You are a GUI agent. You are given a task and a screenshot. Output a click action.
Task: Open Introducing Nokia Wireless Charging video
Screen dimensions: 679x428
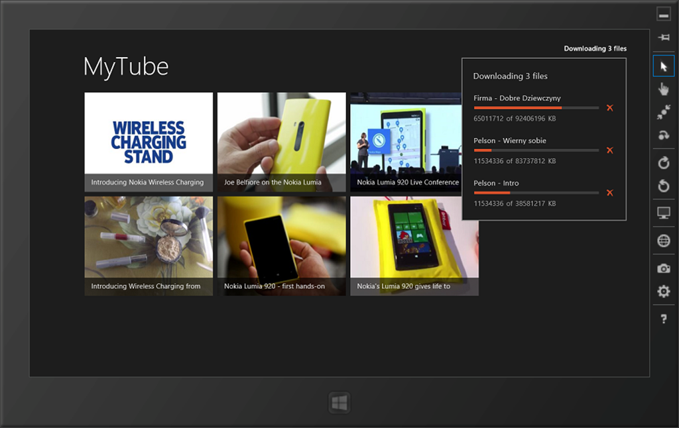click(149, 142)
